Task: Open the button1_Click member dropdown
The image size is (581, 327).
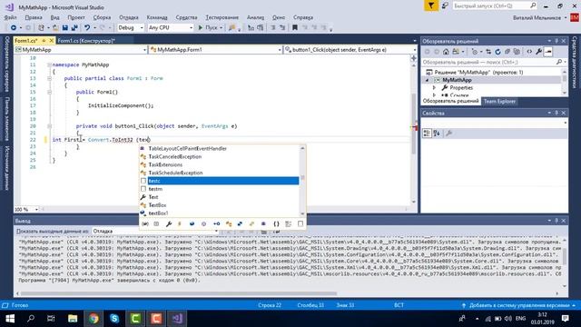Action: tap(350, 50)
